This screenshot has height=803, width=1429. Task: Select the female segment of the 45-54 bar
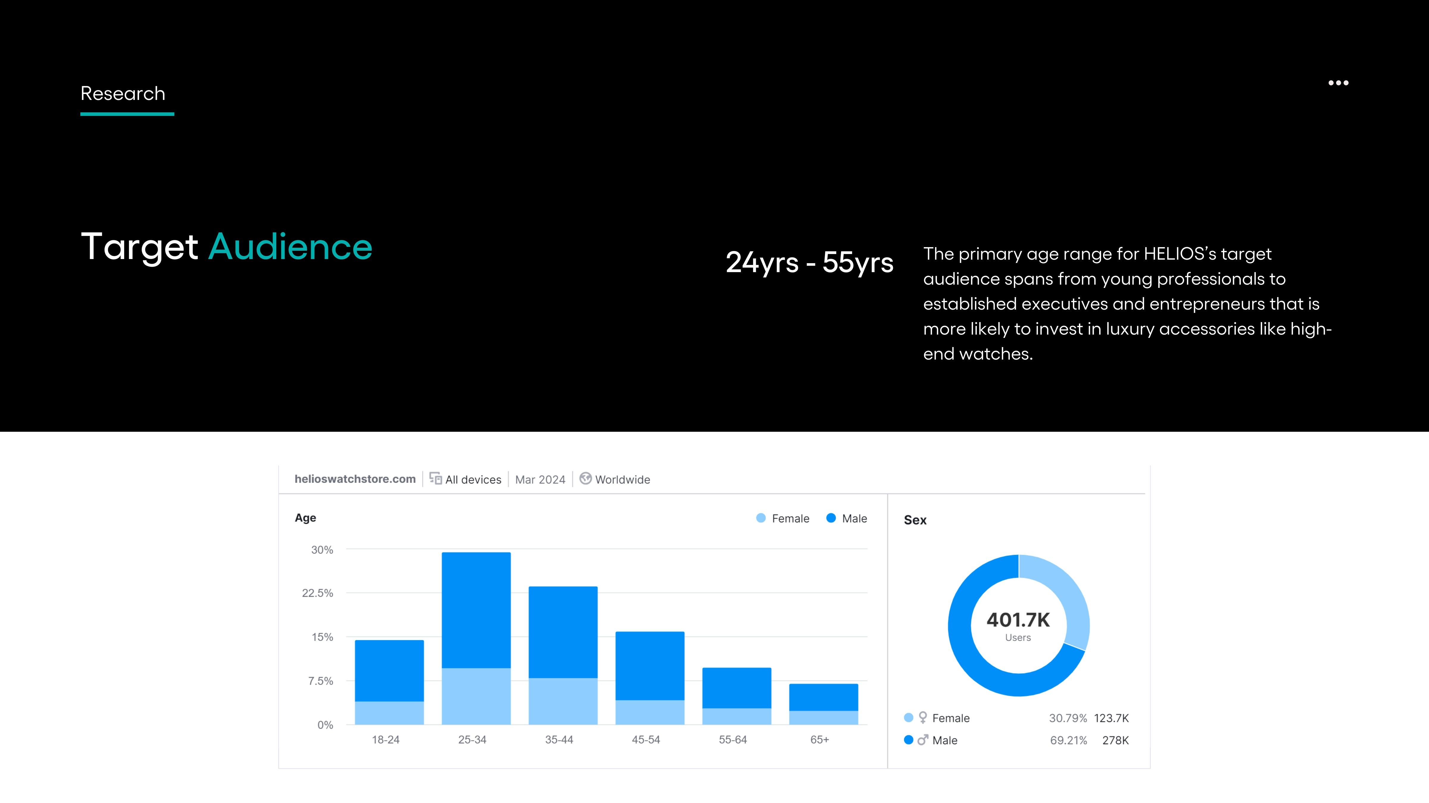click(x=650, y=713)
